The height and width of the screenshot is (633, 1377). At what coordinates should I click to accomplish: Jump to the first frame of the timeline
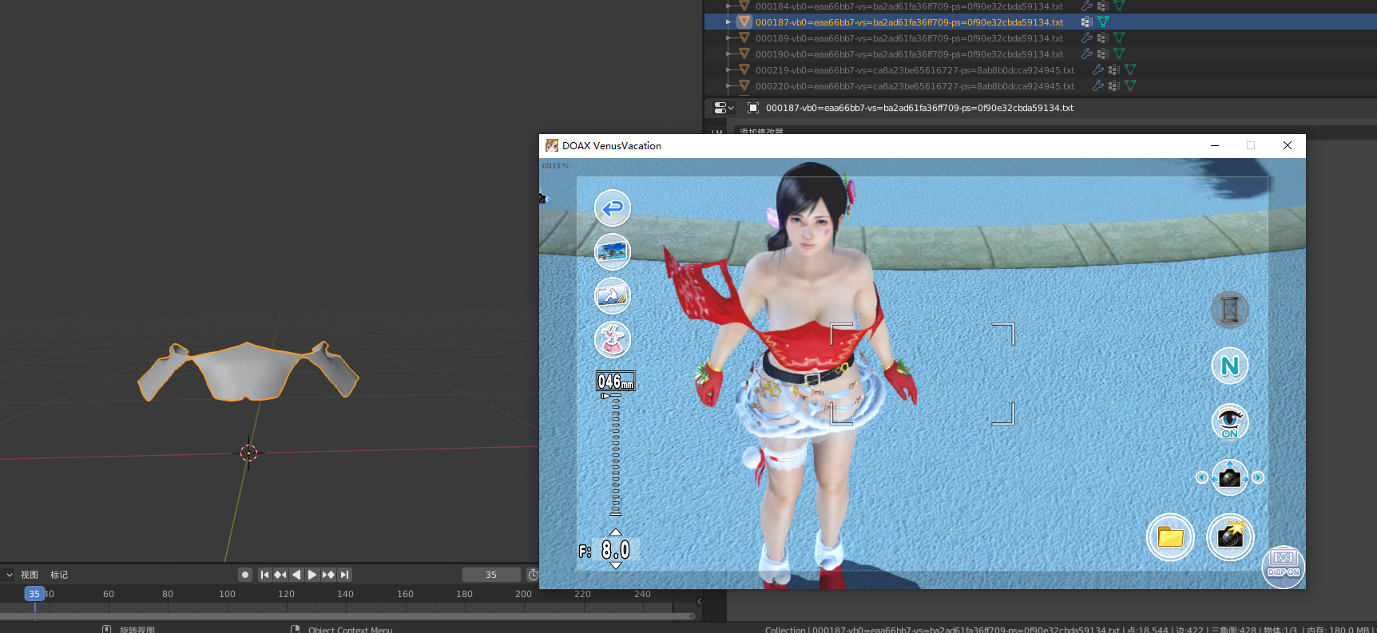[x=264, y=575]
